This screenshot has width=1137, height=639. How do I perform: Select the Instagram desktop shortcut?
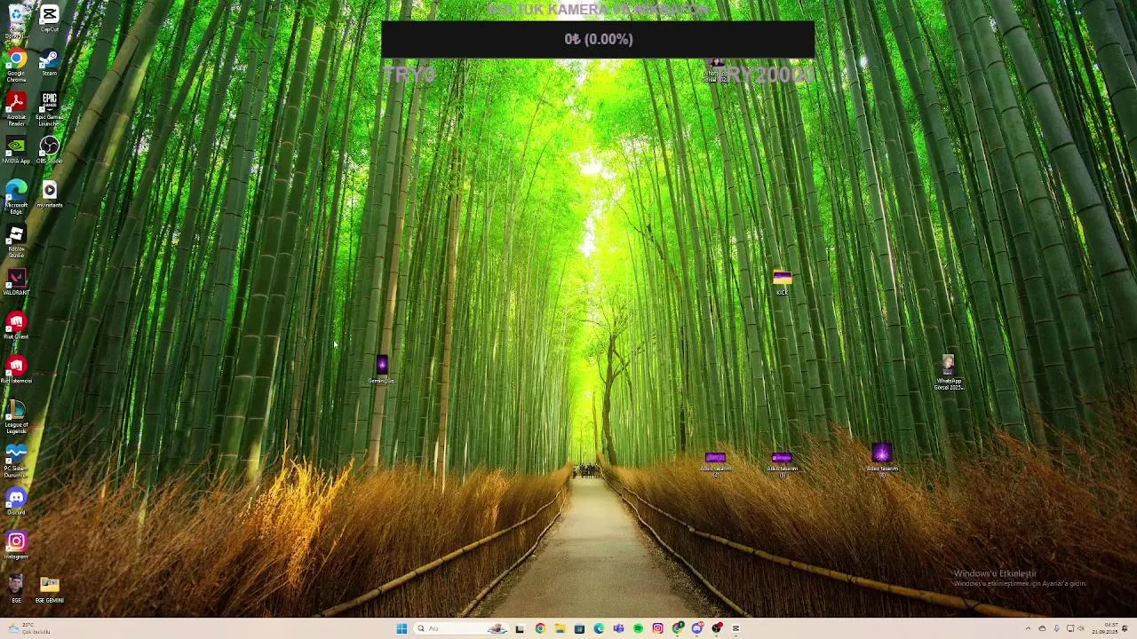coord(16,546)
